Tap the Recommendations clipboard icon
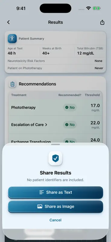The height and width of the screenshot is (242, 111). tap(12, 84)
